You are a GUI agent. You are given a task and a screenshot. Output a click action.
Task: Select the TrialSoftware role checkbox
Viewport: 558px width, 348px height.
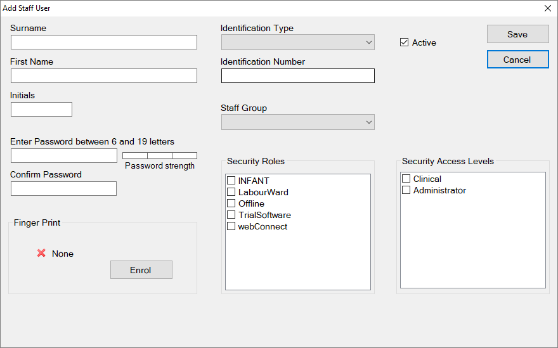(231, 215)
